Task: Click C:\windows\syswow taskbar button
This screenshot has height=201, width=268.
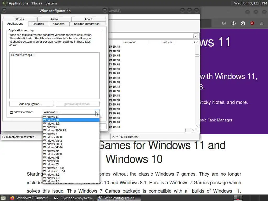Action: pyautogui.click(x=75, y=198)
